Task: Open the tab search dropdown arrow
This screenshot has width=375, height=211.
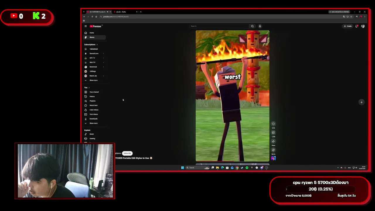Action: [84, 12]
